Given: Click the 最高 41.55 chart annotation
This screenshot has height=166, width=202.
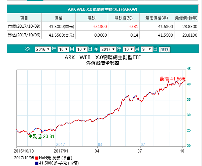Looking at the screenshot, I should click(x=171, y=79).
